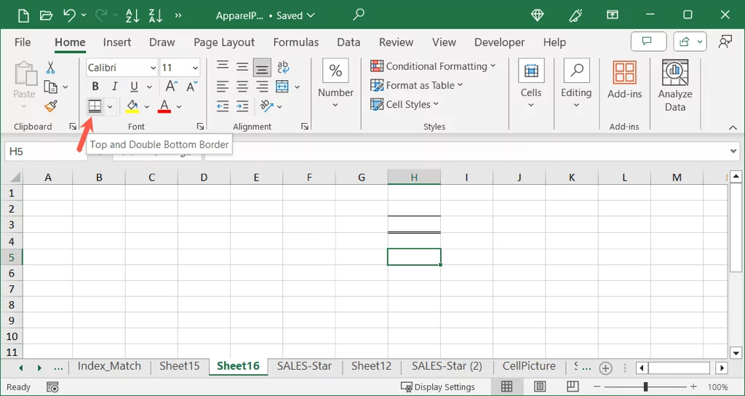Switch to Page Break Preview in status bar

pyautogui.click(x=573, y=387)
